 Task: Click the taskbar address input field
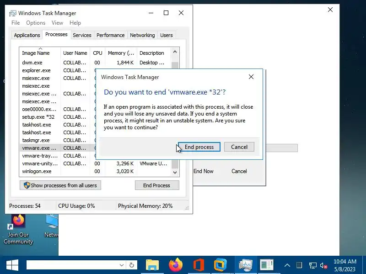coord(72,265)
